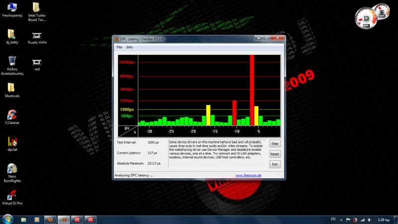The image size is (398, 224).
Task: Click the taskbar clock showing 1:29
Action: 384,220
